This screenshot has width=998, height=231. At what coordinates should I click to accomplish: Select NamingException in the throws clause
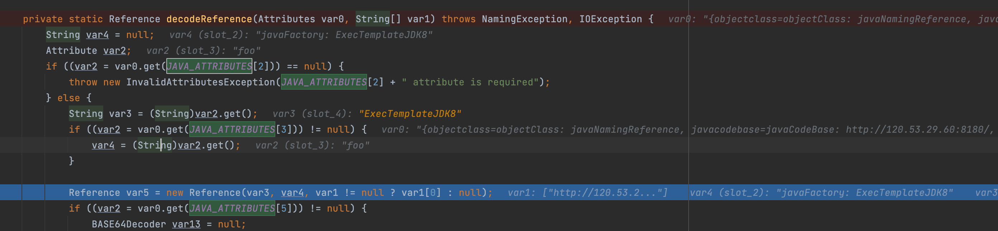coord(524,19)
